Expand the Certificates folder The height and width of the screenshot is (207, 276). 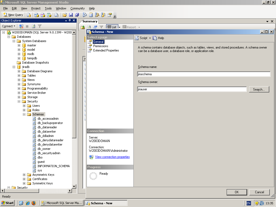pyautogui.click(x=24, y=179)
